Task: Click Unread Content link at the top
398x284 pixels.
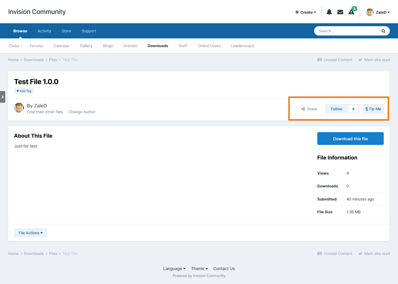Action: point(335,60)
